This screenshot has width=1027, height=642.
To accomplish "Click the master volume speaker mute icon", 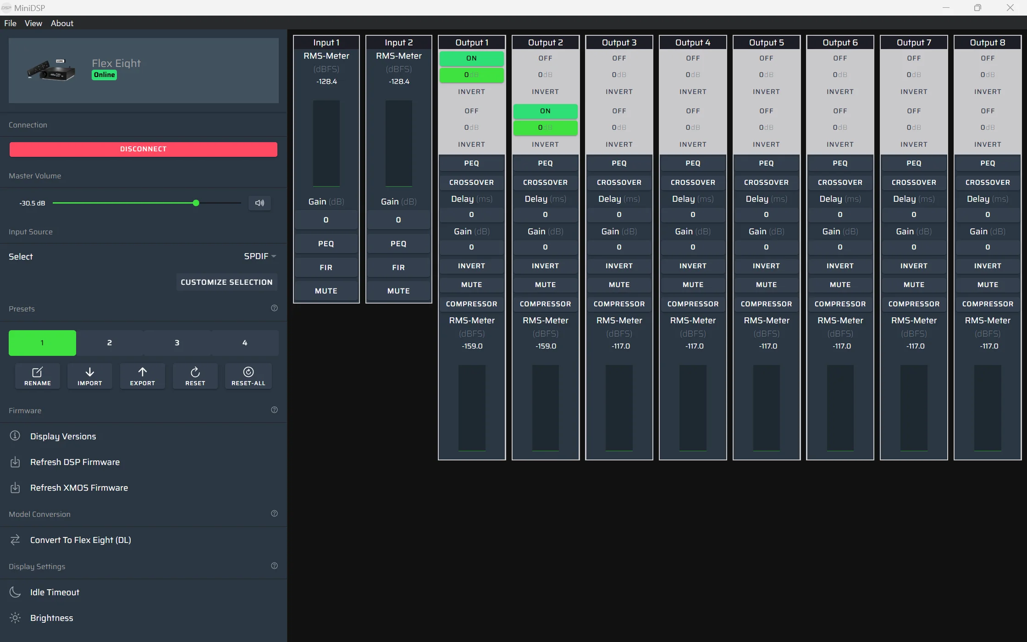I will tap(260, 203).
